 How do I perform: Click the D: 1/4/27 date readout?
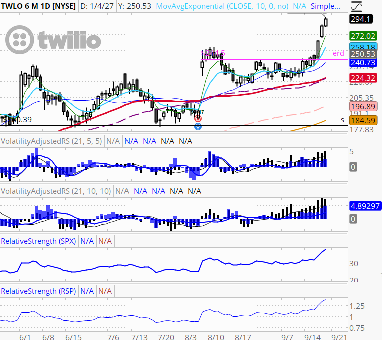pyautogui.click(x=97, y=6)
